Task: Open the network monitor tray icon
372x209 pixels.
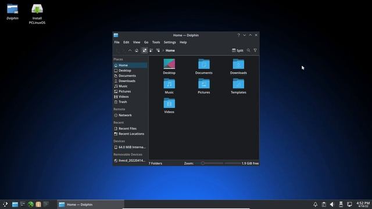Action: pyautogui.click(x=349, y=204)
